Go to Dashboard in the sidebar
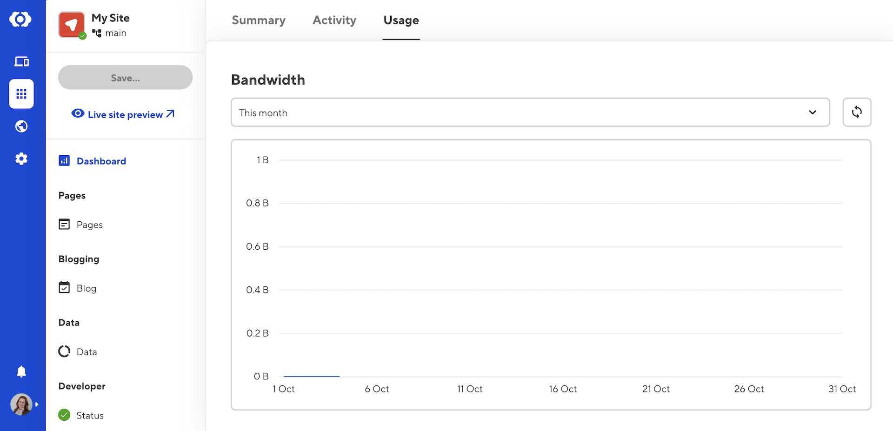This screenshot has width=893, height=431. 101,161
